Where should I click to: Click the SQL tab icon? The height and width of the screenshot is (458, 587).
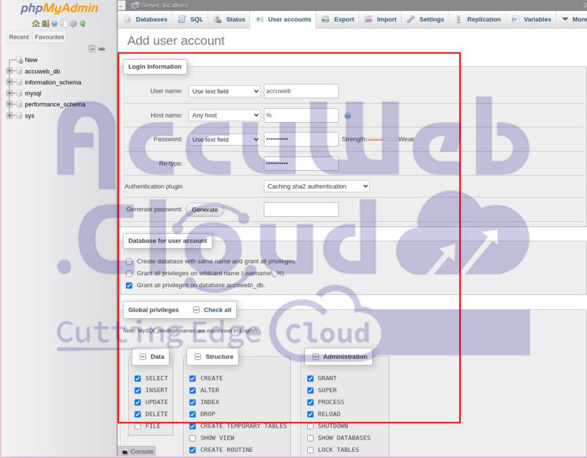(x=182, y=19)
